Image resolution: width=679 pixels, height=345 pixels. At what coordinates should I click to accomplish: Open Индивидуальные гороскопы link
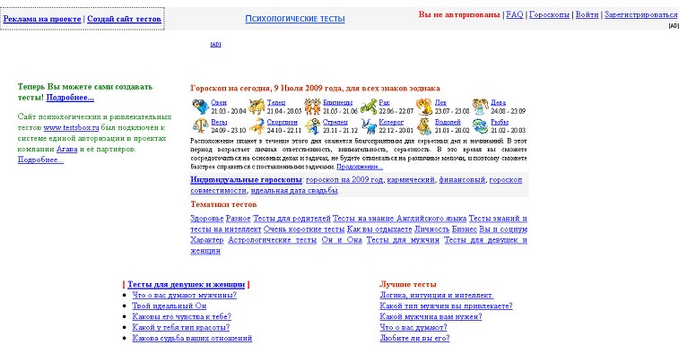point(247,179)
